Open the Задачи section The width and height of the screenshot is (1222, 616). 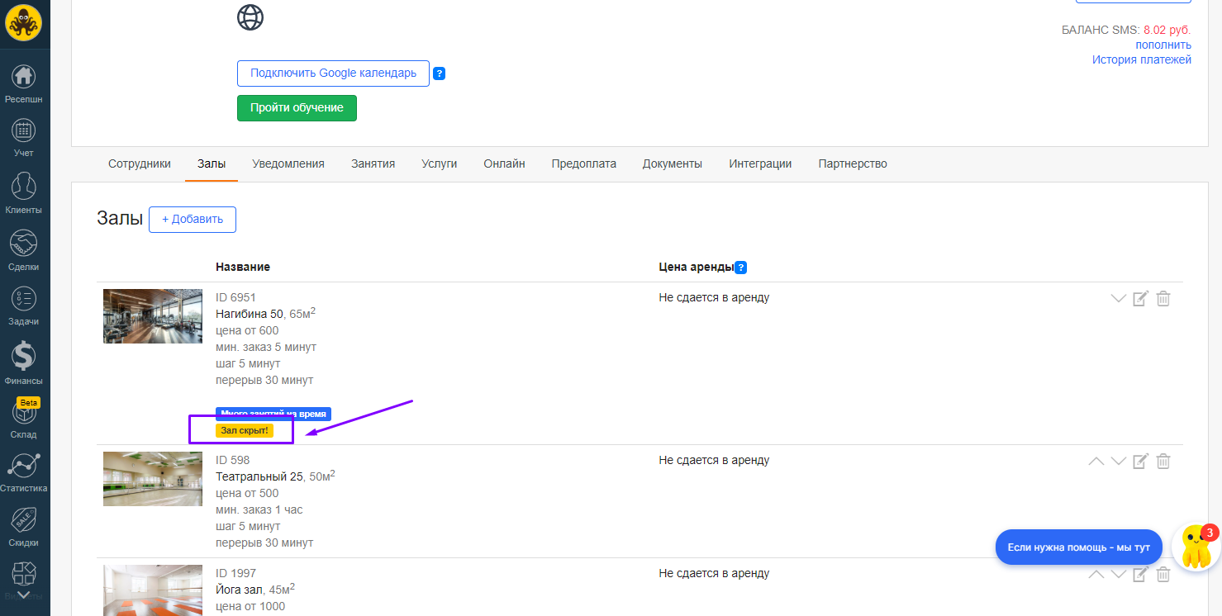tap(24, 306)
